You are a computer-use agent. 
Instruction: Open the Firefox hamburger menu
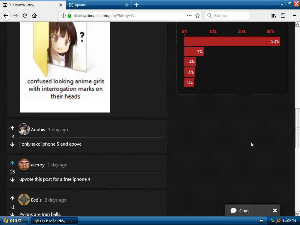click(294, 16)
